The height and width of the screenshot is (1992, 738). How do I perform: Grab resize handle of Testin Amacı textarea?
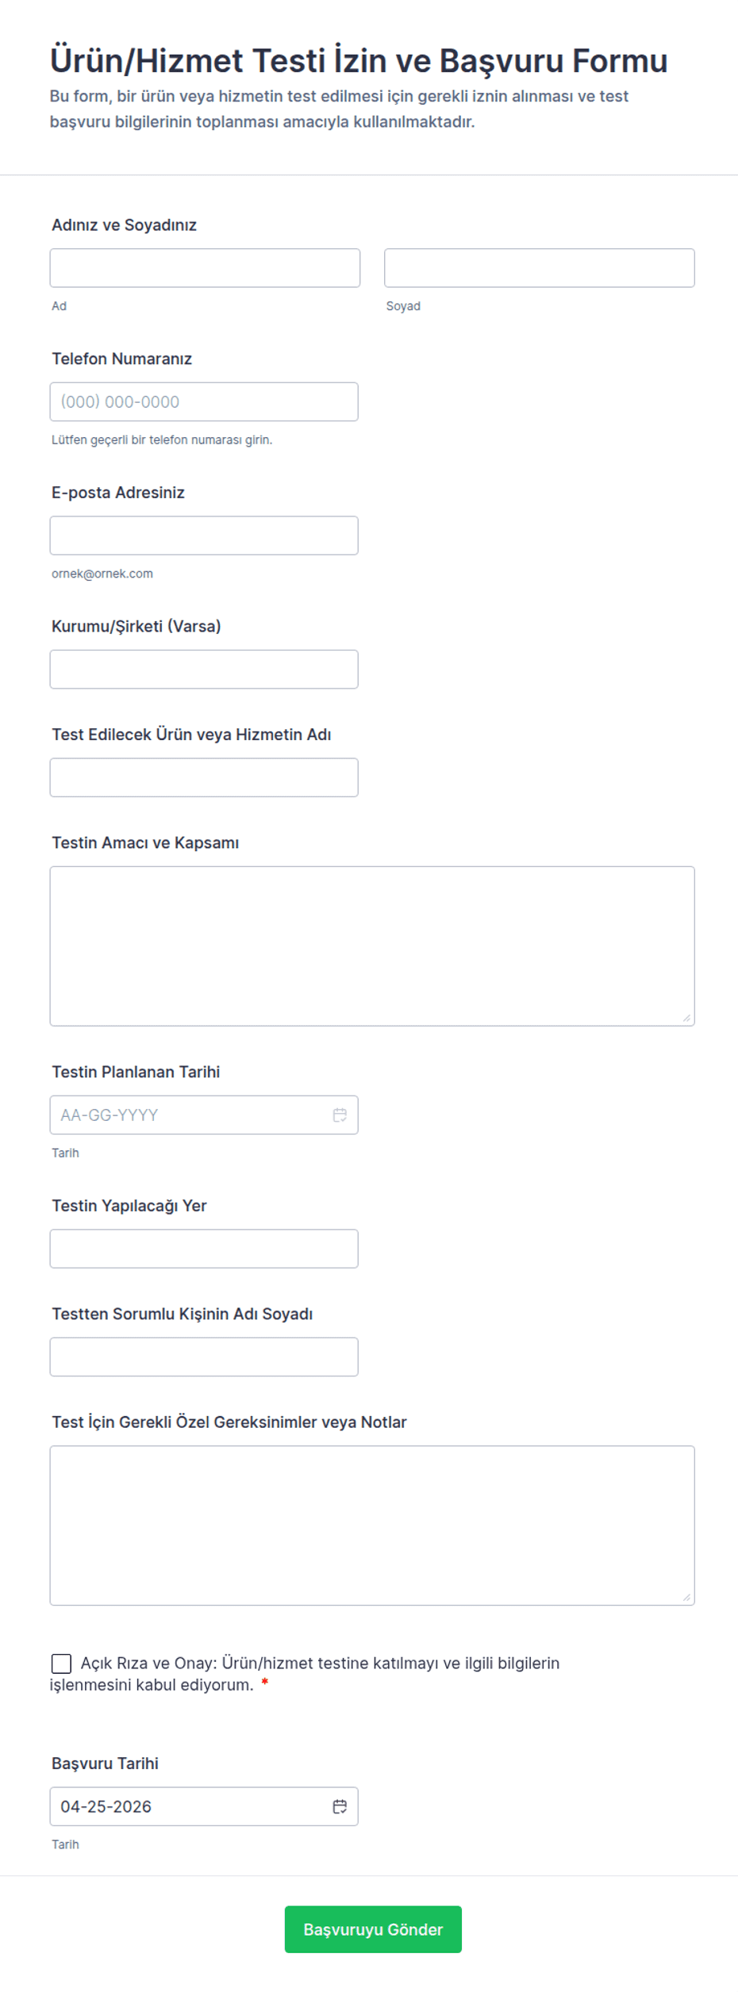click(x=686, y=1018)
